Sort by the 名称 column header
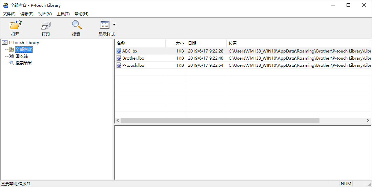 pos(140,43)
